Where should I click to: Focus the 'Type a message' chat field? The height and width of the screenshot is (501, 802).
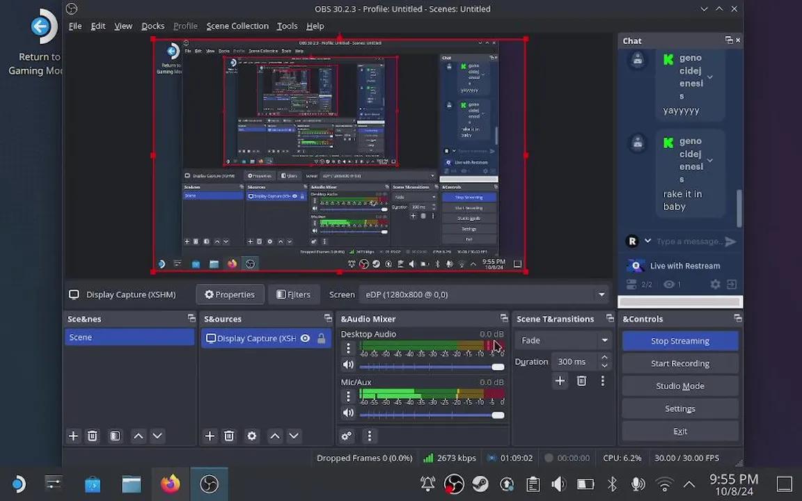pyautogui.click(x=689, y=241)
